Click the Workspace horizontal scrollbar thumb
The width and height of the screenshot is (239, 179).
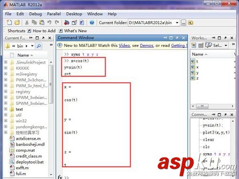pyautogui.click(x=202, y=106)
